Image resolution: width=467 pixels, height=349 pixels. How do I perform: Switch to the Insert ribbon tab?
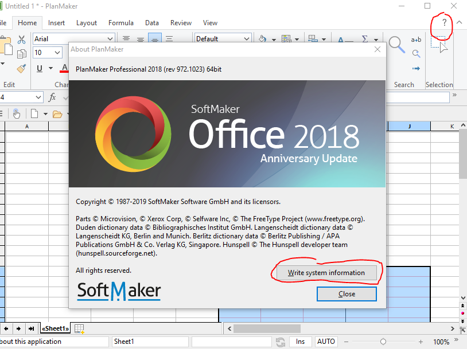click(56, 23)
